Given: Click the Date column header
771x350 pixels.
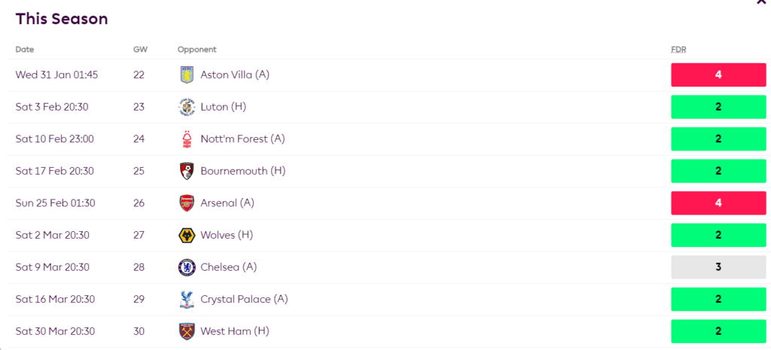Looking at the screenshot, I should point(25,50).
